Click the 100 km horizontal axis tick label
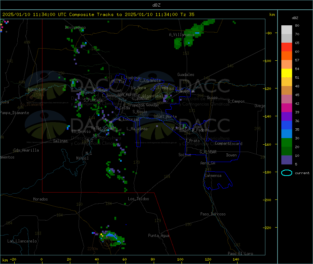The height and width of the screenshot is (264, 313). [180, 259]
